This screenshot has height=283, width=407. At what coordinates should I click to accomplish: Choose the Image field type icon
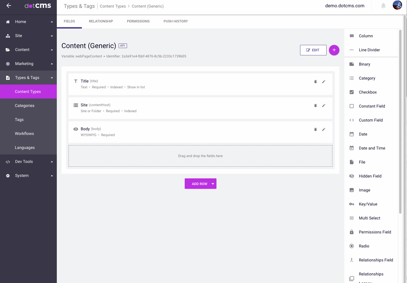tap(352, 190)
